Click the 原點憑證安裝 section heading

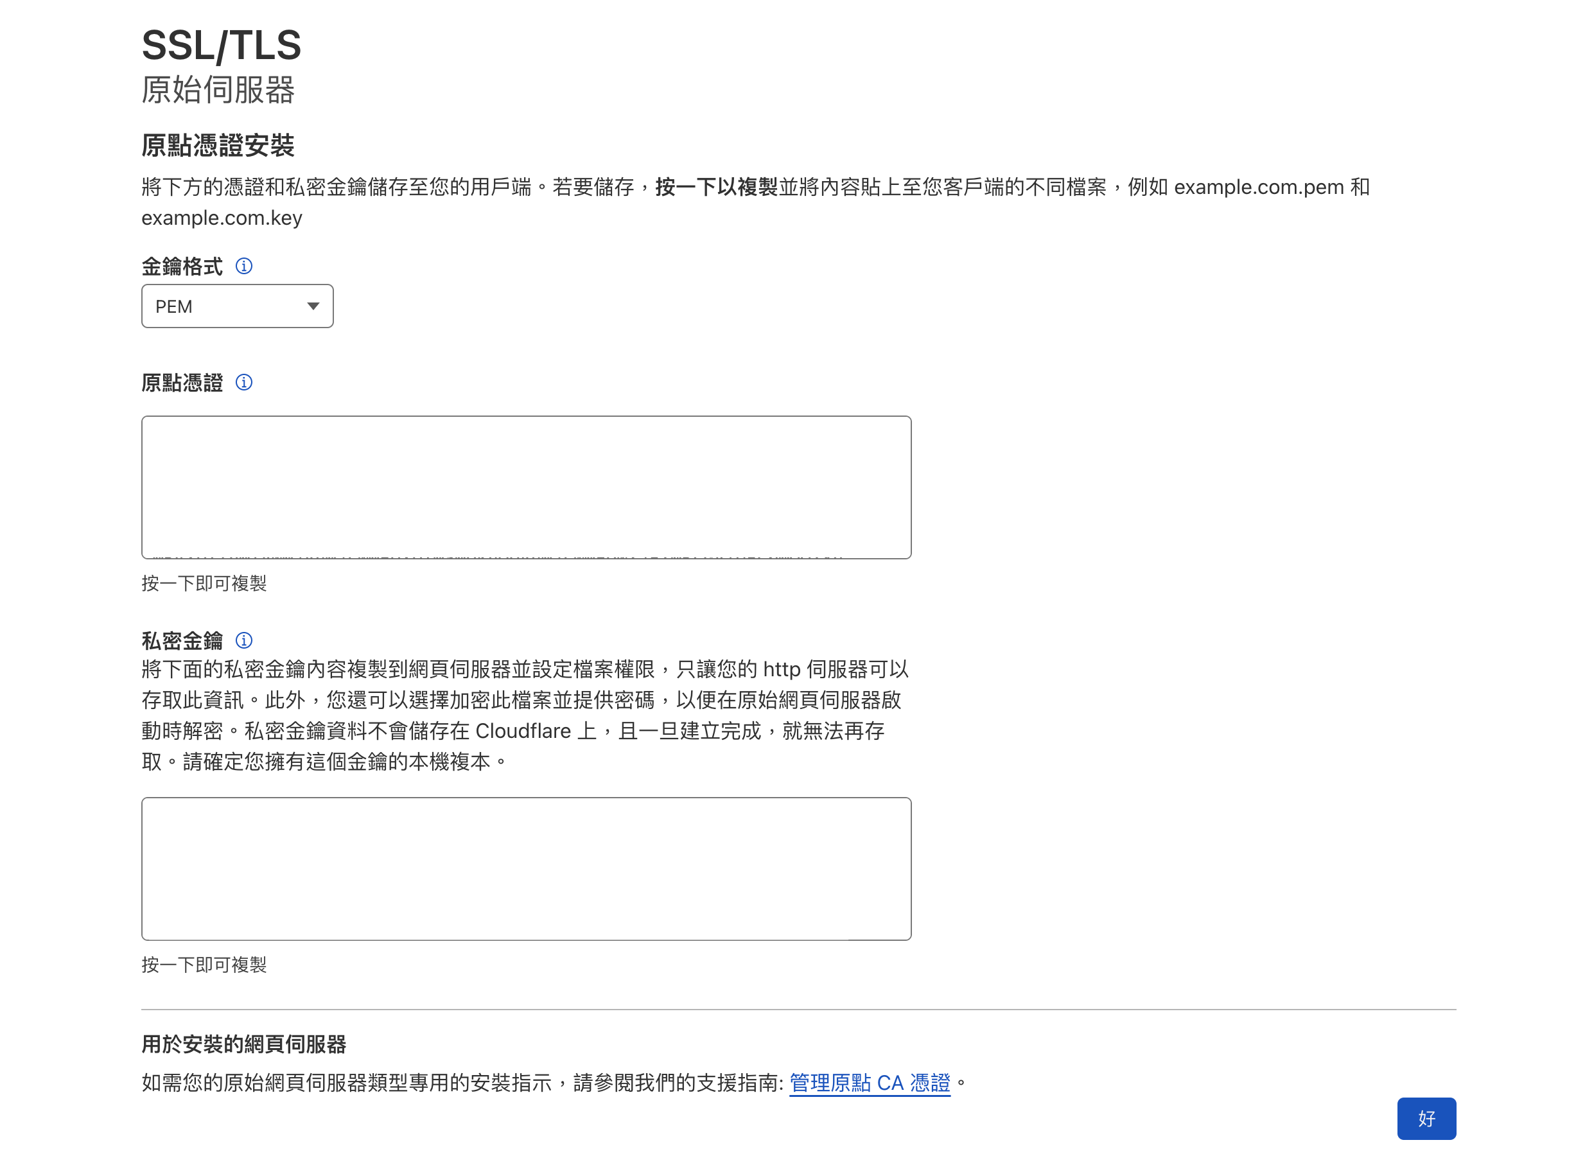coord(218,146)
